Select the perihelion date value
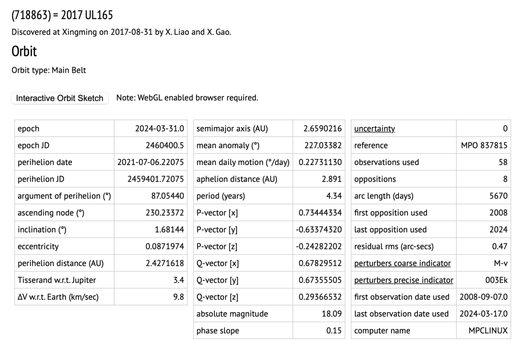Image resolution: width=524 pixels, height=348 pixels. point(150,162)
